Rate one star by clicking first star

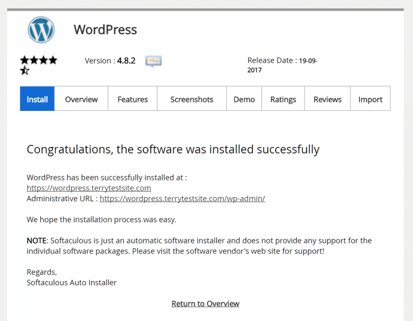(25, 59)
